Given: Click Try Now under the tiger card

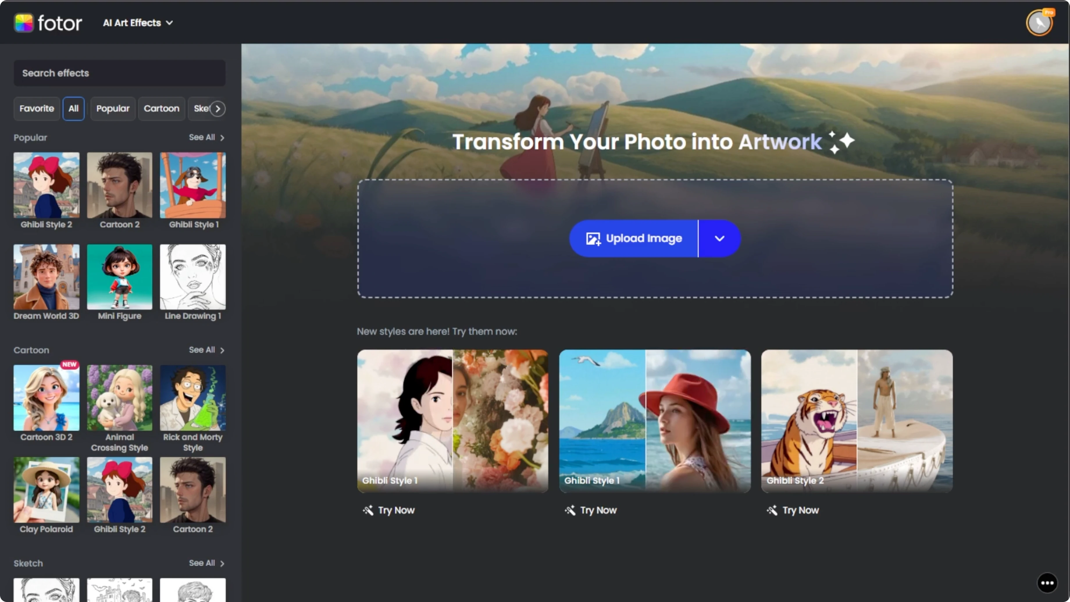Looking at the screenshot, I should tap(793, 510).
